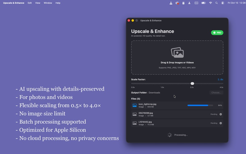Open the Help menu
Viewport: 246px width, 154px height.
click(58, 3)
